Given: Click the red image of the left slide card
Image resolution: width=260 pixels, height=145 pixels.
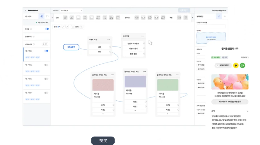Looking at the screenshot, I should [103, 85].
